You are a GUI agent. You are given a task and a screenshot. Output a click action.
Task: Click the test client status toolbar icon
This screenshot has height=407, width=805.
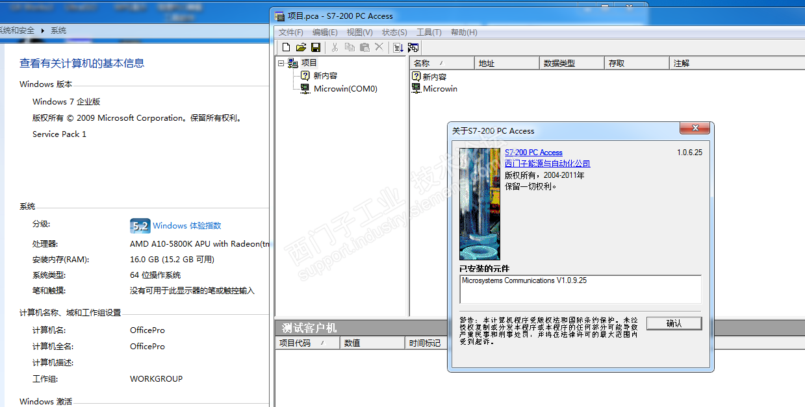413,47
